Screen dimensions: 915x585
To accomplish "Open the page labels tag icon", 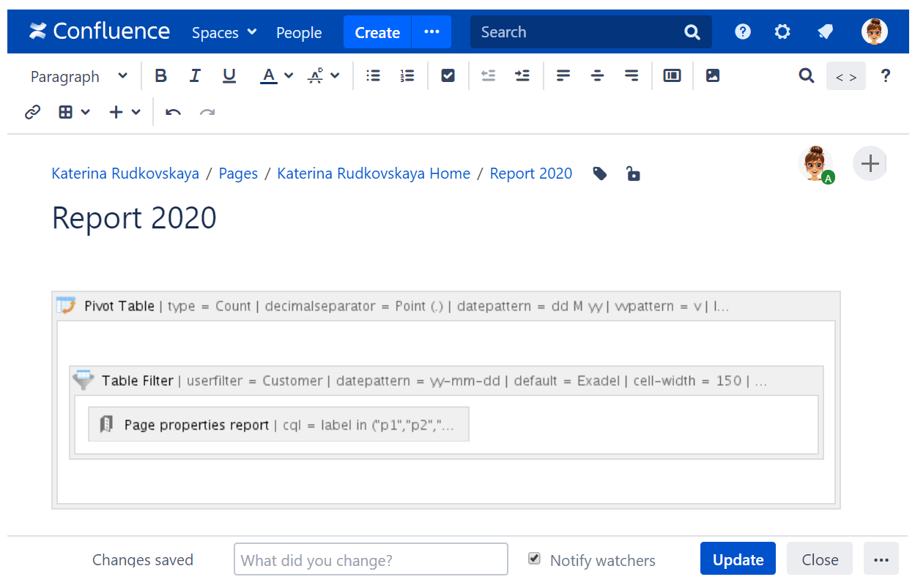I will click(x=600, y=174).
